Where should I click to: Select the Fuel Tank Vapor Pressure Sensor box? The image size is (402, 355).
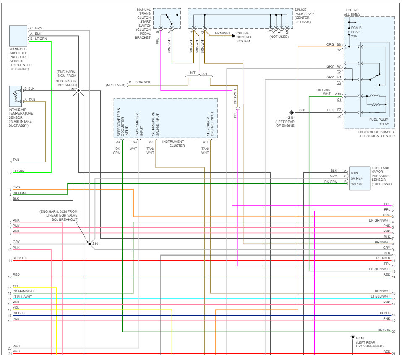click(360, 178)
